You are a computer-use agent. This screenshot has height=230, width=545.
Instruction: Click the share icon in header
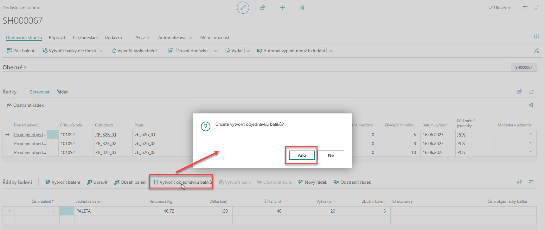262,8
